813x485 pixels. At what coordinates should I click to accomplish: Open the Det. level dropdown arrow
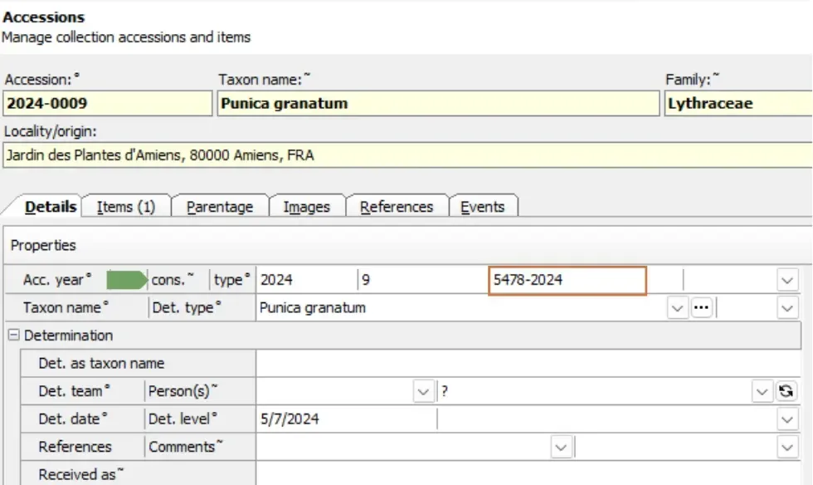pos(787,419)
